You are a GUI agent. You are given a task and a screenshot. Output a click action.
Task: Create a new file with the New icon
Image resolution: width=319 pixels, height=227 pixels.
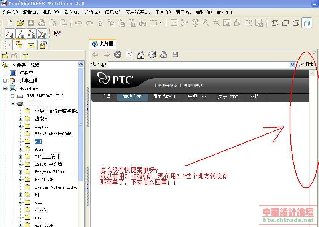point(10,23)
